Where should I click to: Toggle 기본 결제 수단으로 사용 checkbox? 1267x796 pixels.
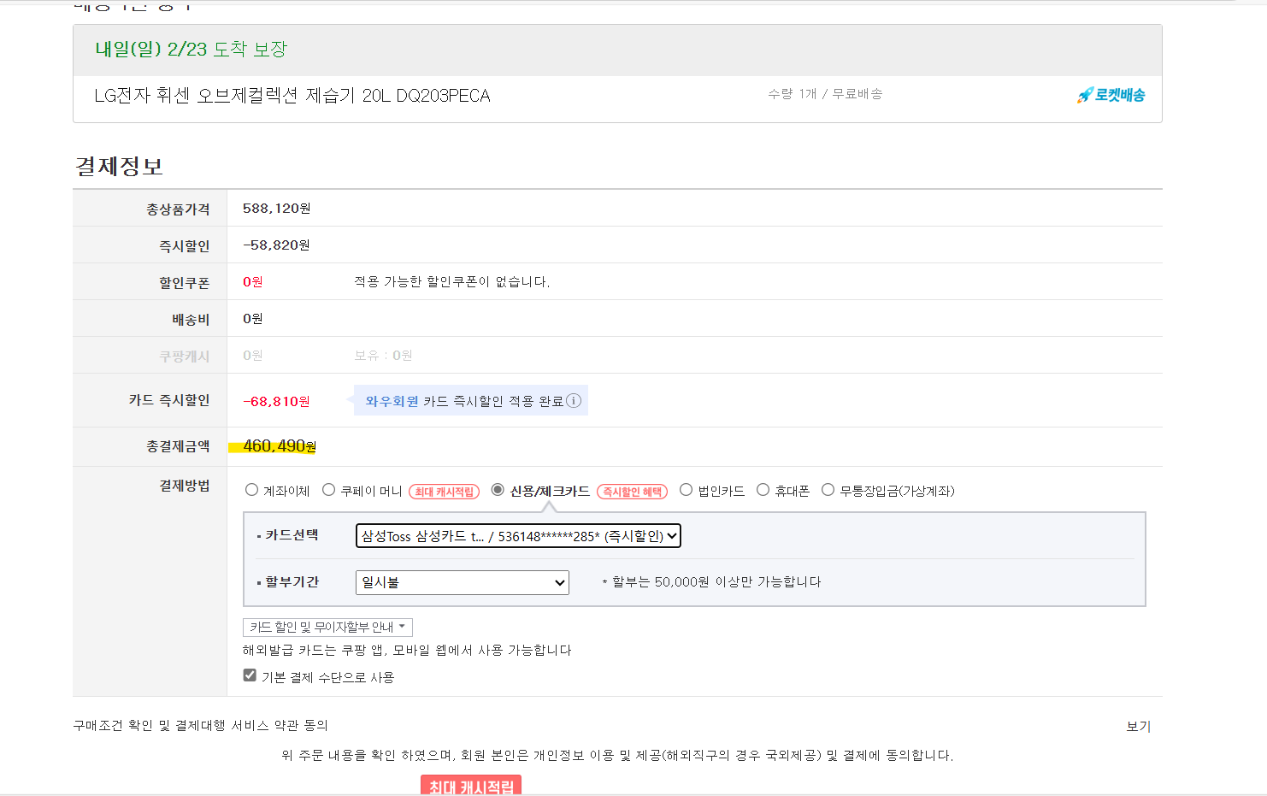[x=250, y=675]
